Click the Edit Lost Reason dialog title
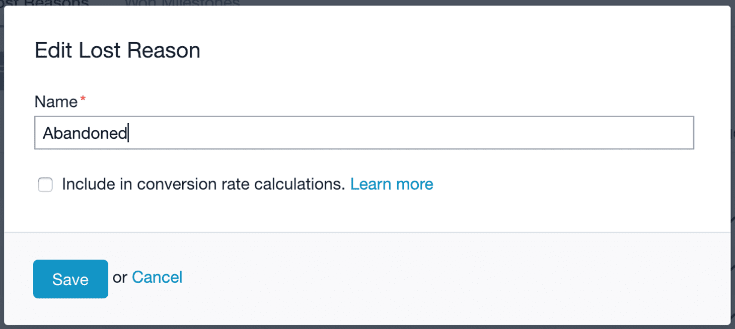Screen dimensions: 735x329 (117, 50)
